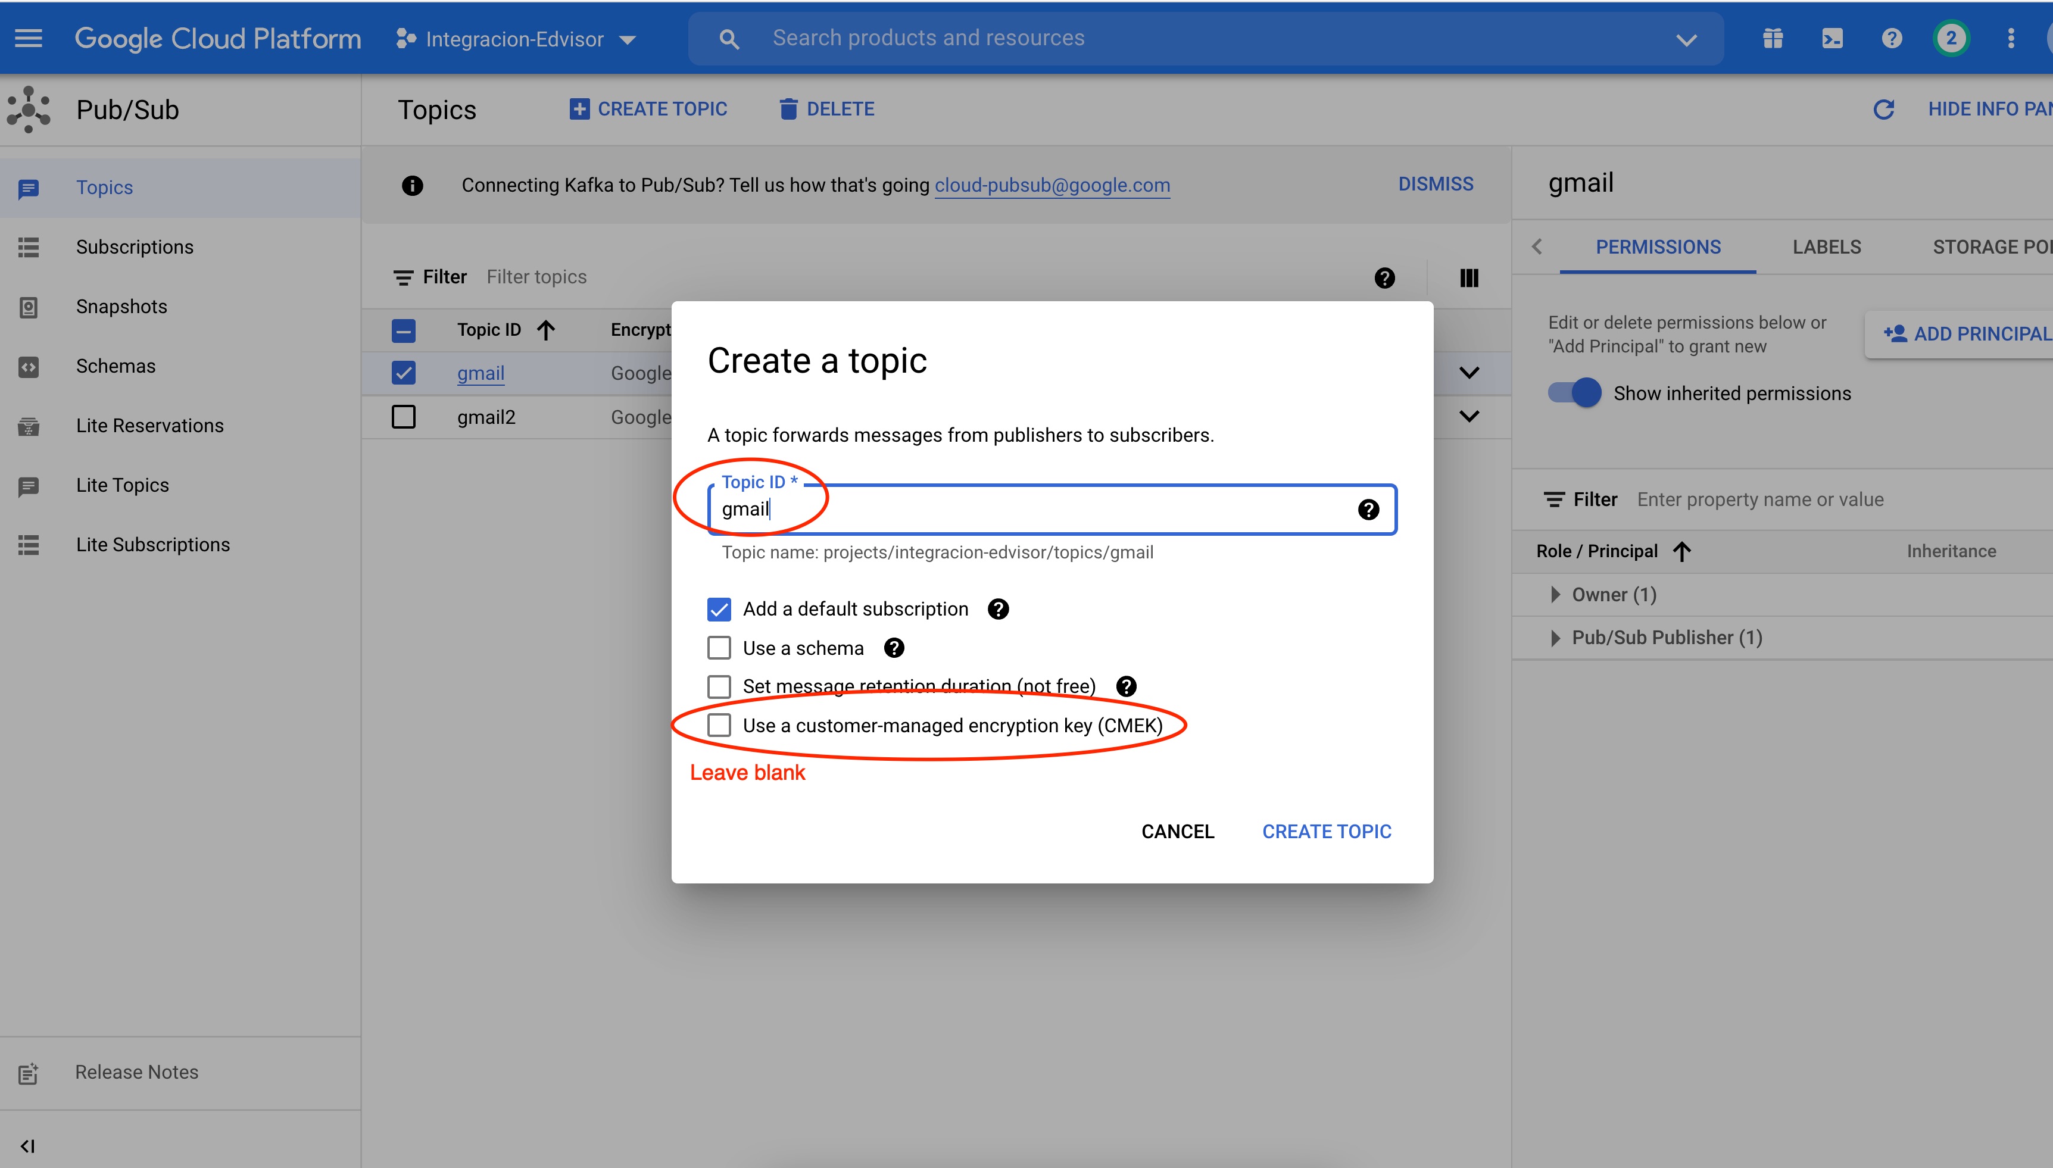Click the Snapshots sidebar icon
This screenshot has height=1168, width=2053.
tap(28, 307)
